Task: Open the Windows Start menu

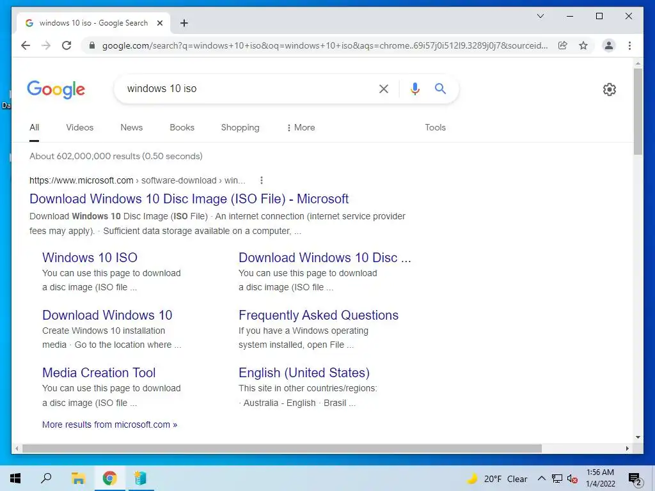Action: (15, 478)
